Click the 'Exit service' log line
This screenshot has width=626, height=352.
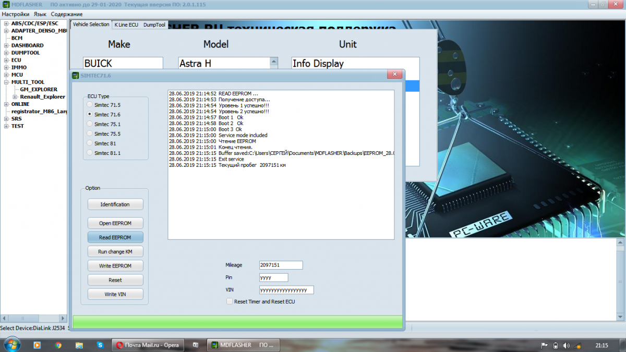[206, 159]
